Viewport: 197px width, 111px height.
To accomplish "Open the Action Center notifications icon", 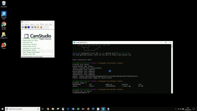I will [x=194, y=109].
